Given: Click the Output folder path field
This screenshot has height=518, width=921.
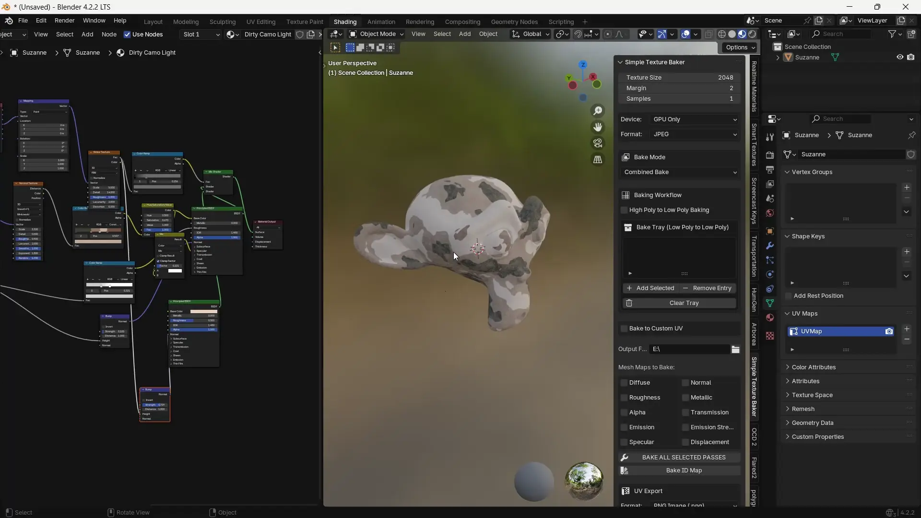Looking at the screenshot, I should [689, 349].
